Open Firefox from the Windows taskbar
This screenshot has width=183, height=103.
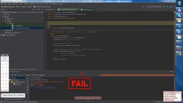(x=179, y=48)
